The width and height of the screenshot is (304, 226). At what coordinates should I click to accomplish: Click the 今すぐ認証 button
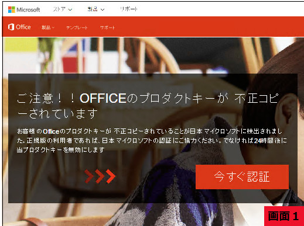click(x=242, y=177)
